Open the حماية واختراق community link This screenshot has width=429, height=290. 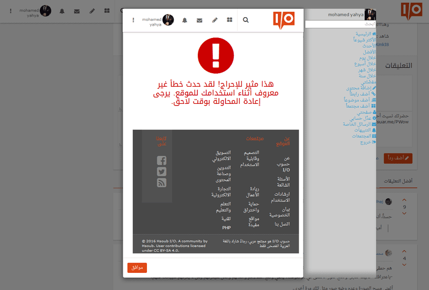coord(251,207)
